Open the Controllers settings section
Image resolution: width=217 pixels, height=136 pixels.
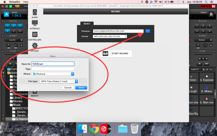[35, 36]
